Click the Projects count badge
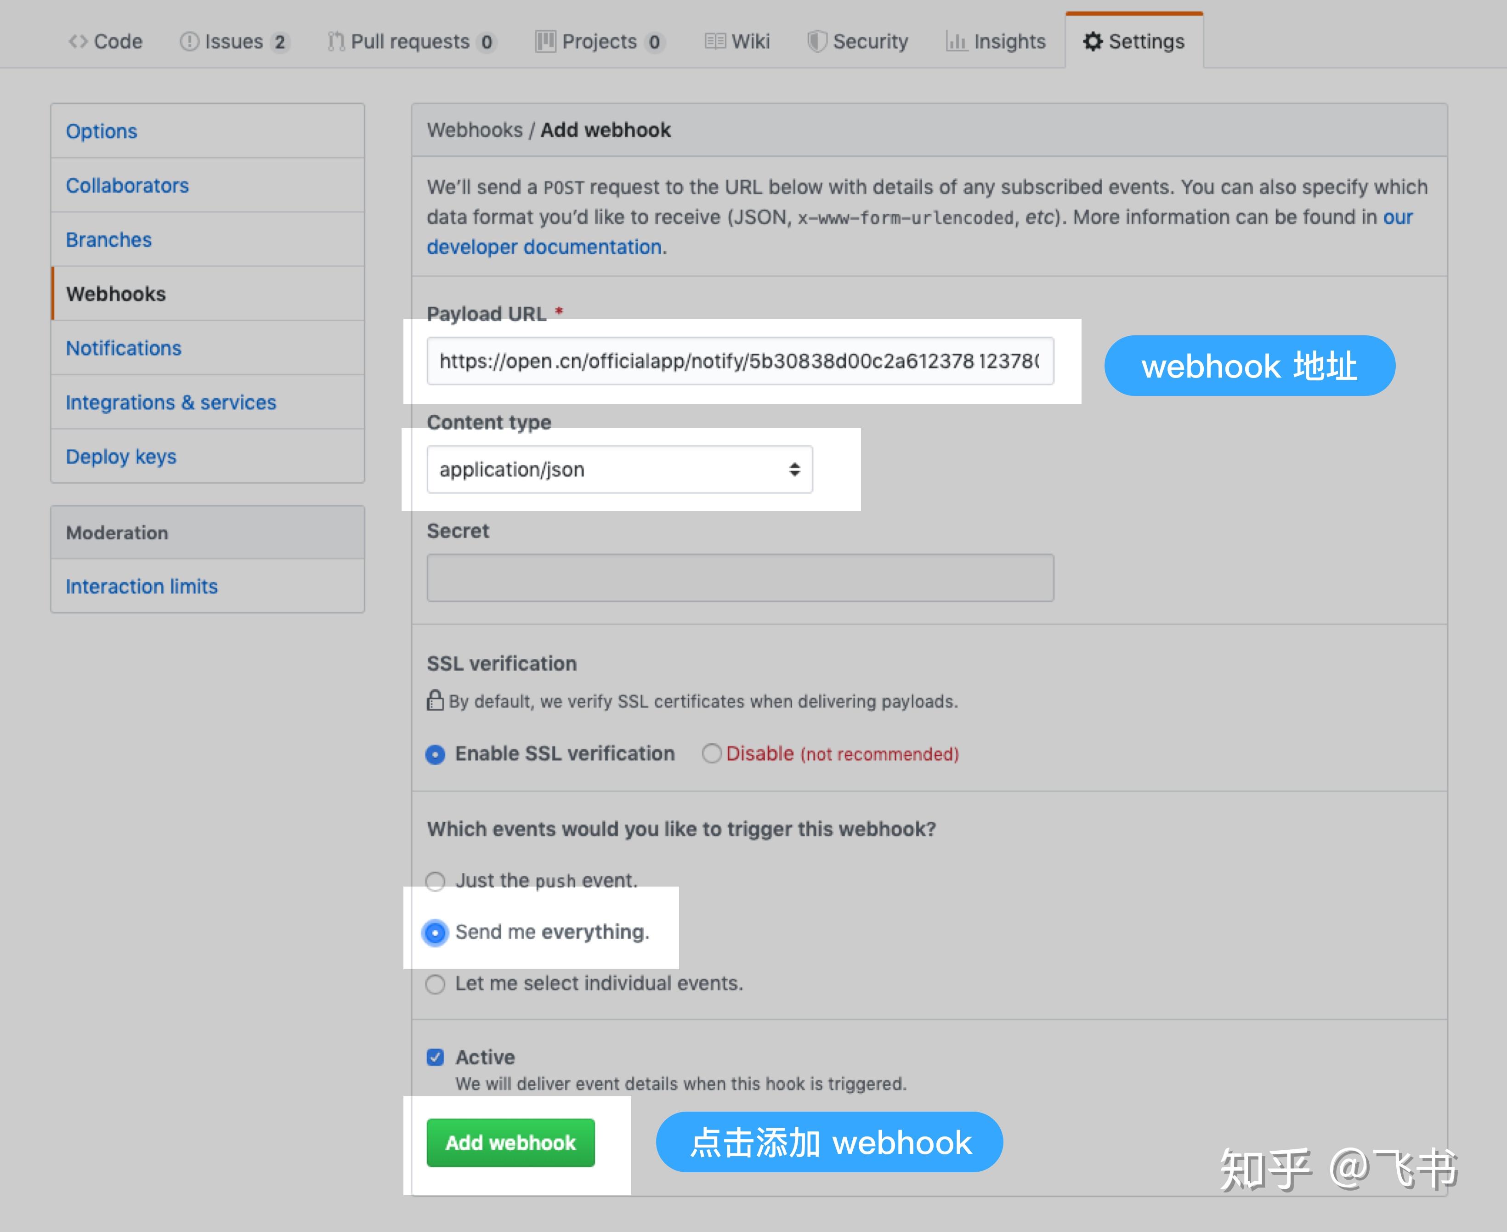This screenshot has width=1507, height=1232. [654, 43]
